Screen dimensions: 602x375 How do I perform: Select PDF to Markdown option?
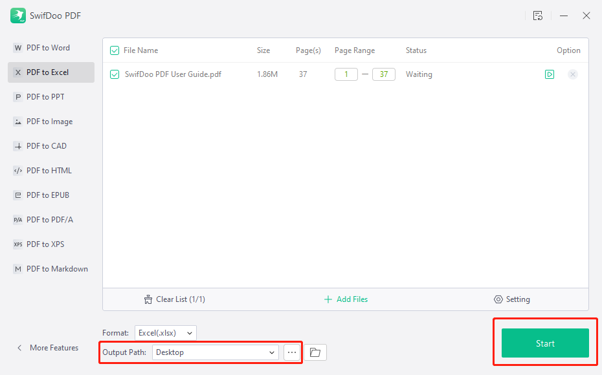point(51,269)
